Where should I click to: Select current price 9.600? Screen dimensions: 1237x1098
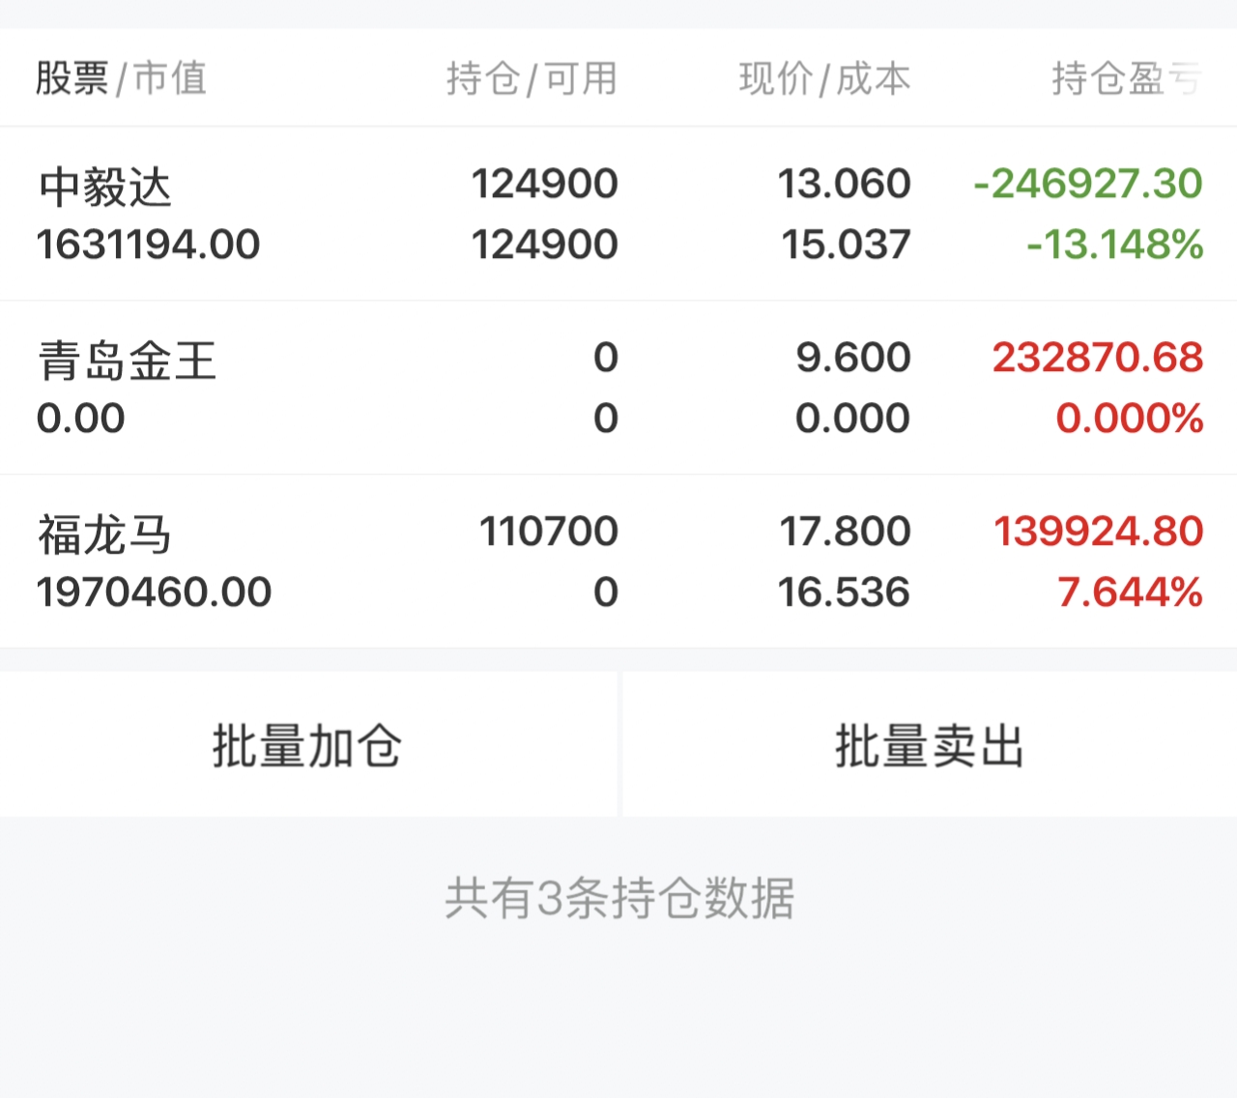pyautogui.click(x=853, y=358)
